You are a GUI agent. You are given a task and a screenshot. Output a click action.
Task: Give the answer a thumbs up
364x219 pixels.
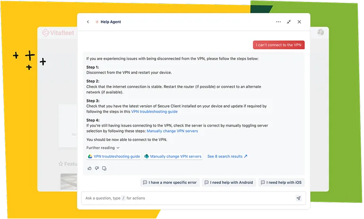click(89, 168)
